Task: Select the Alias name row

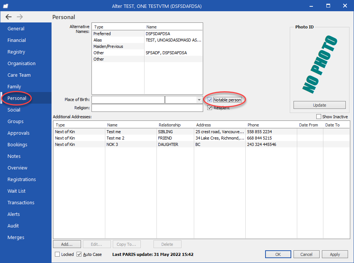Action: [x=147, y=40]
